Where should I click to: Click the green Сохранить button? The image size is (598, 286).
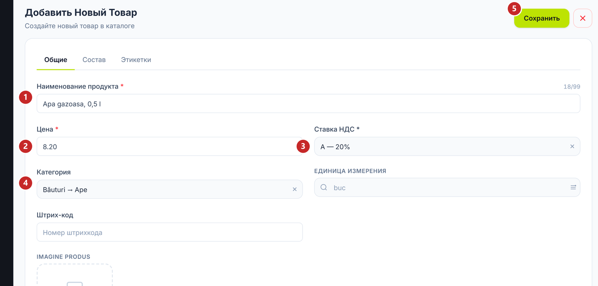tap(541, 18)
